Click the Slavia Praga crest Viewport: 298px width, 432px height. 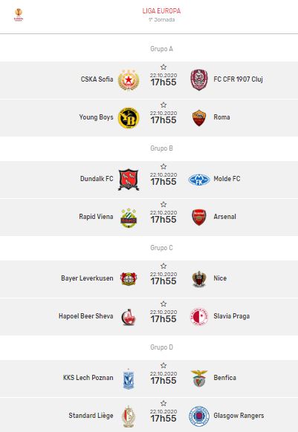[199, 316]
